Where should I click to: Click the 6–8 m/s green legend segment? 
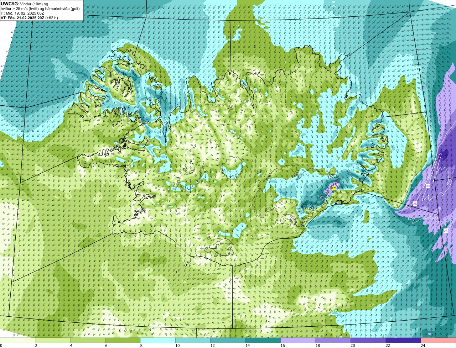[x=123, y=341]
